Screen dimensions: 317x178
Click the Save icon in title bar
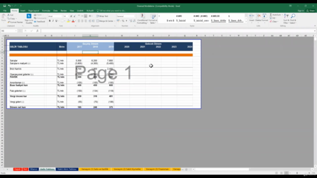click(4, 6)
